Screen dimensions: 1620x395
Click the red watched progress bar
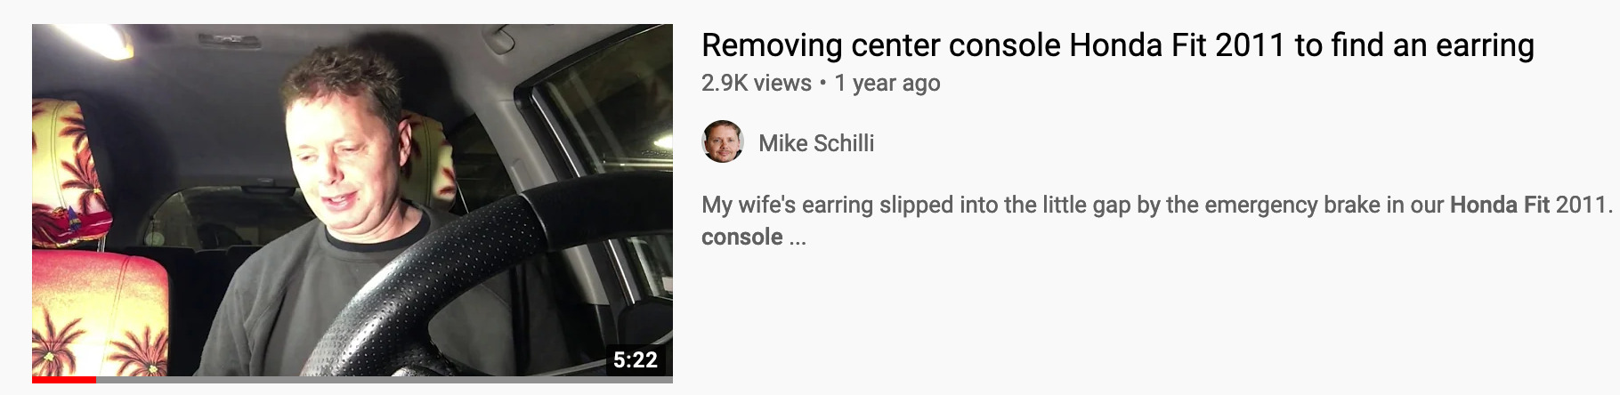[x=64, y=380]
